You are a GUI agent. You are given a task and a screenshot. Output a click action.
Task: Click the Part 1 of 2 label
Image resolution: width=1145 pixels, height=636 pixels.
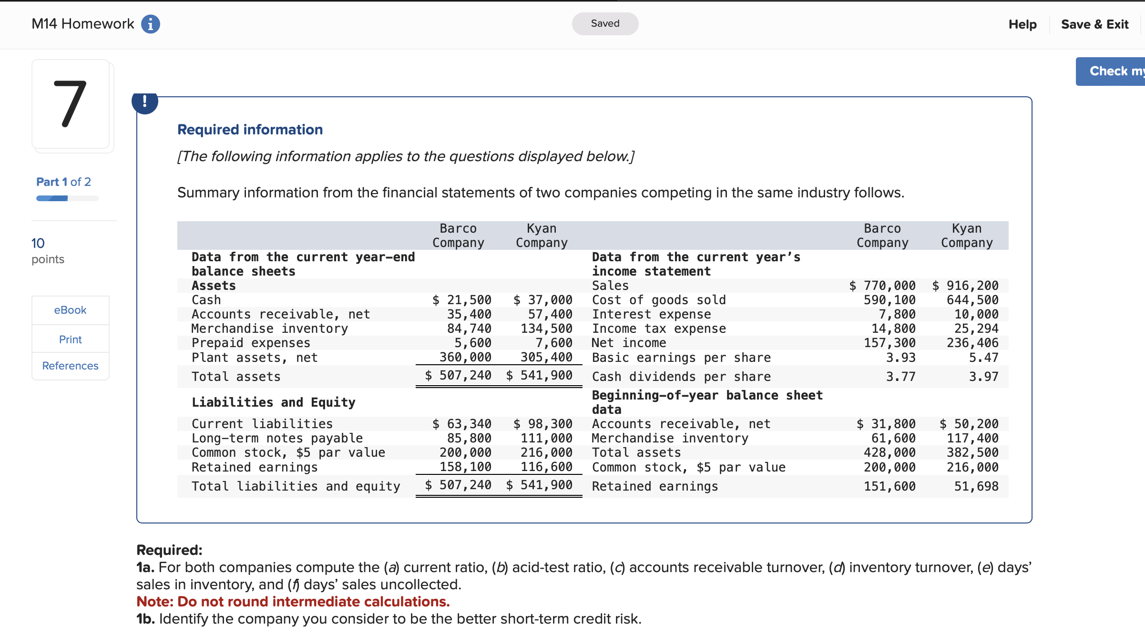click(63, 182)
